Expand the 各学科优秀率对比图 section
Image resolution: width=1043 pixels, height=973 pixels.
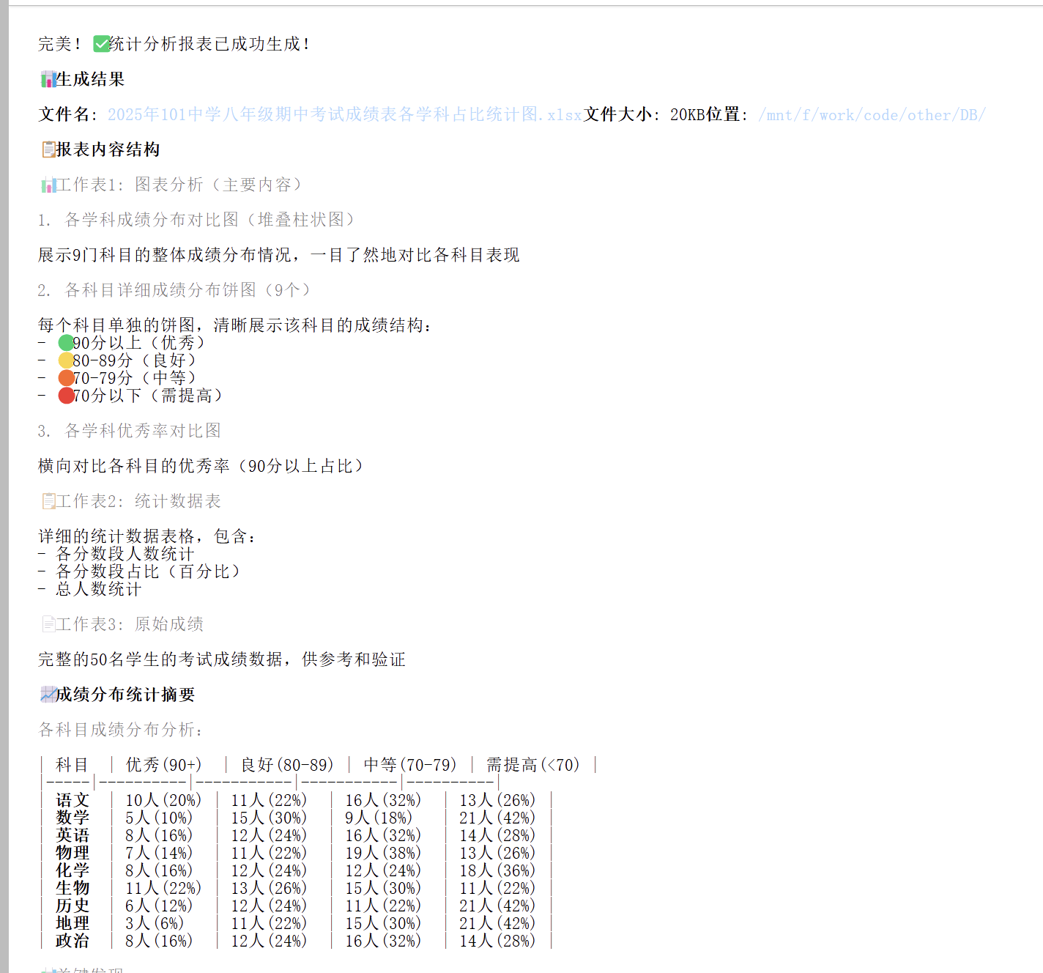coord(130,431)
